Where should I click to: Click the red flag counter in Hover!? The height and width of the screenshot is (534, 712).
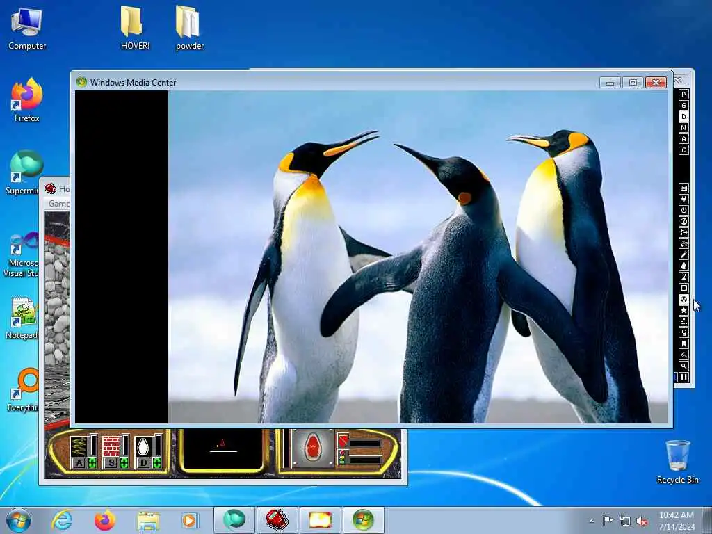click(343, 440)
